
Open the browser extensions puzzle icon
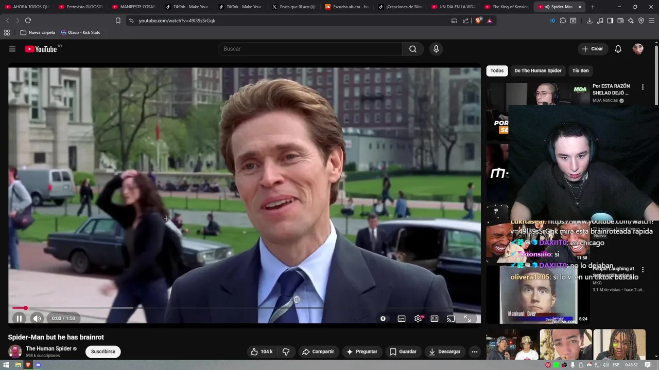[x=563, y=21]
